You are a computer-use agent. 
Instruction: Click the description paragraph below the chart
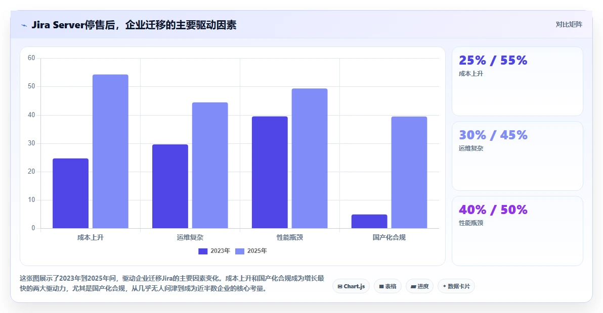[172, 283]
